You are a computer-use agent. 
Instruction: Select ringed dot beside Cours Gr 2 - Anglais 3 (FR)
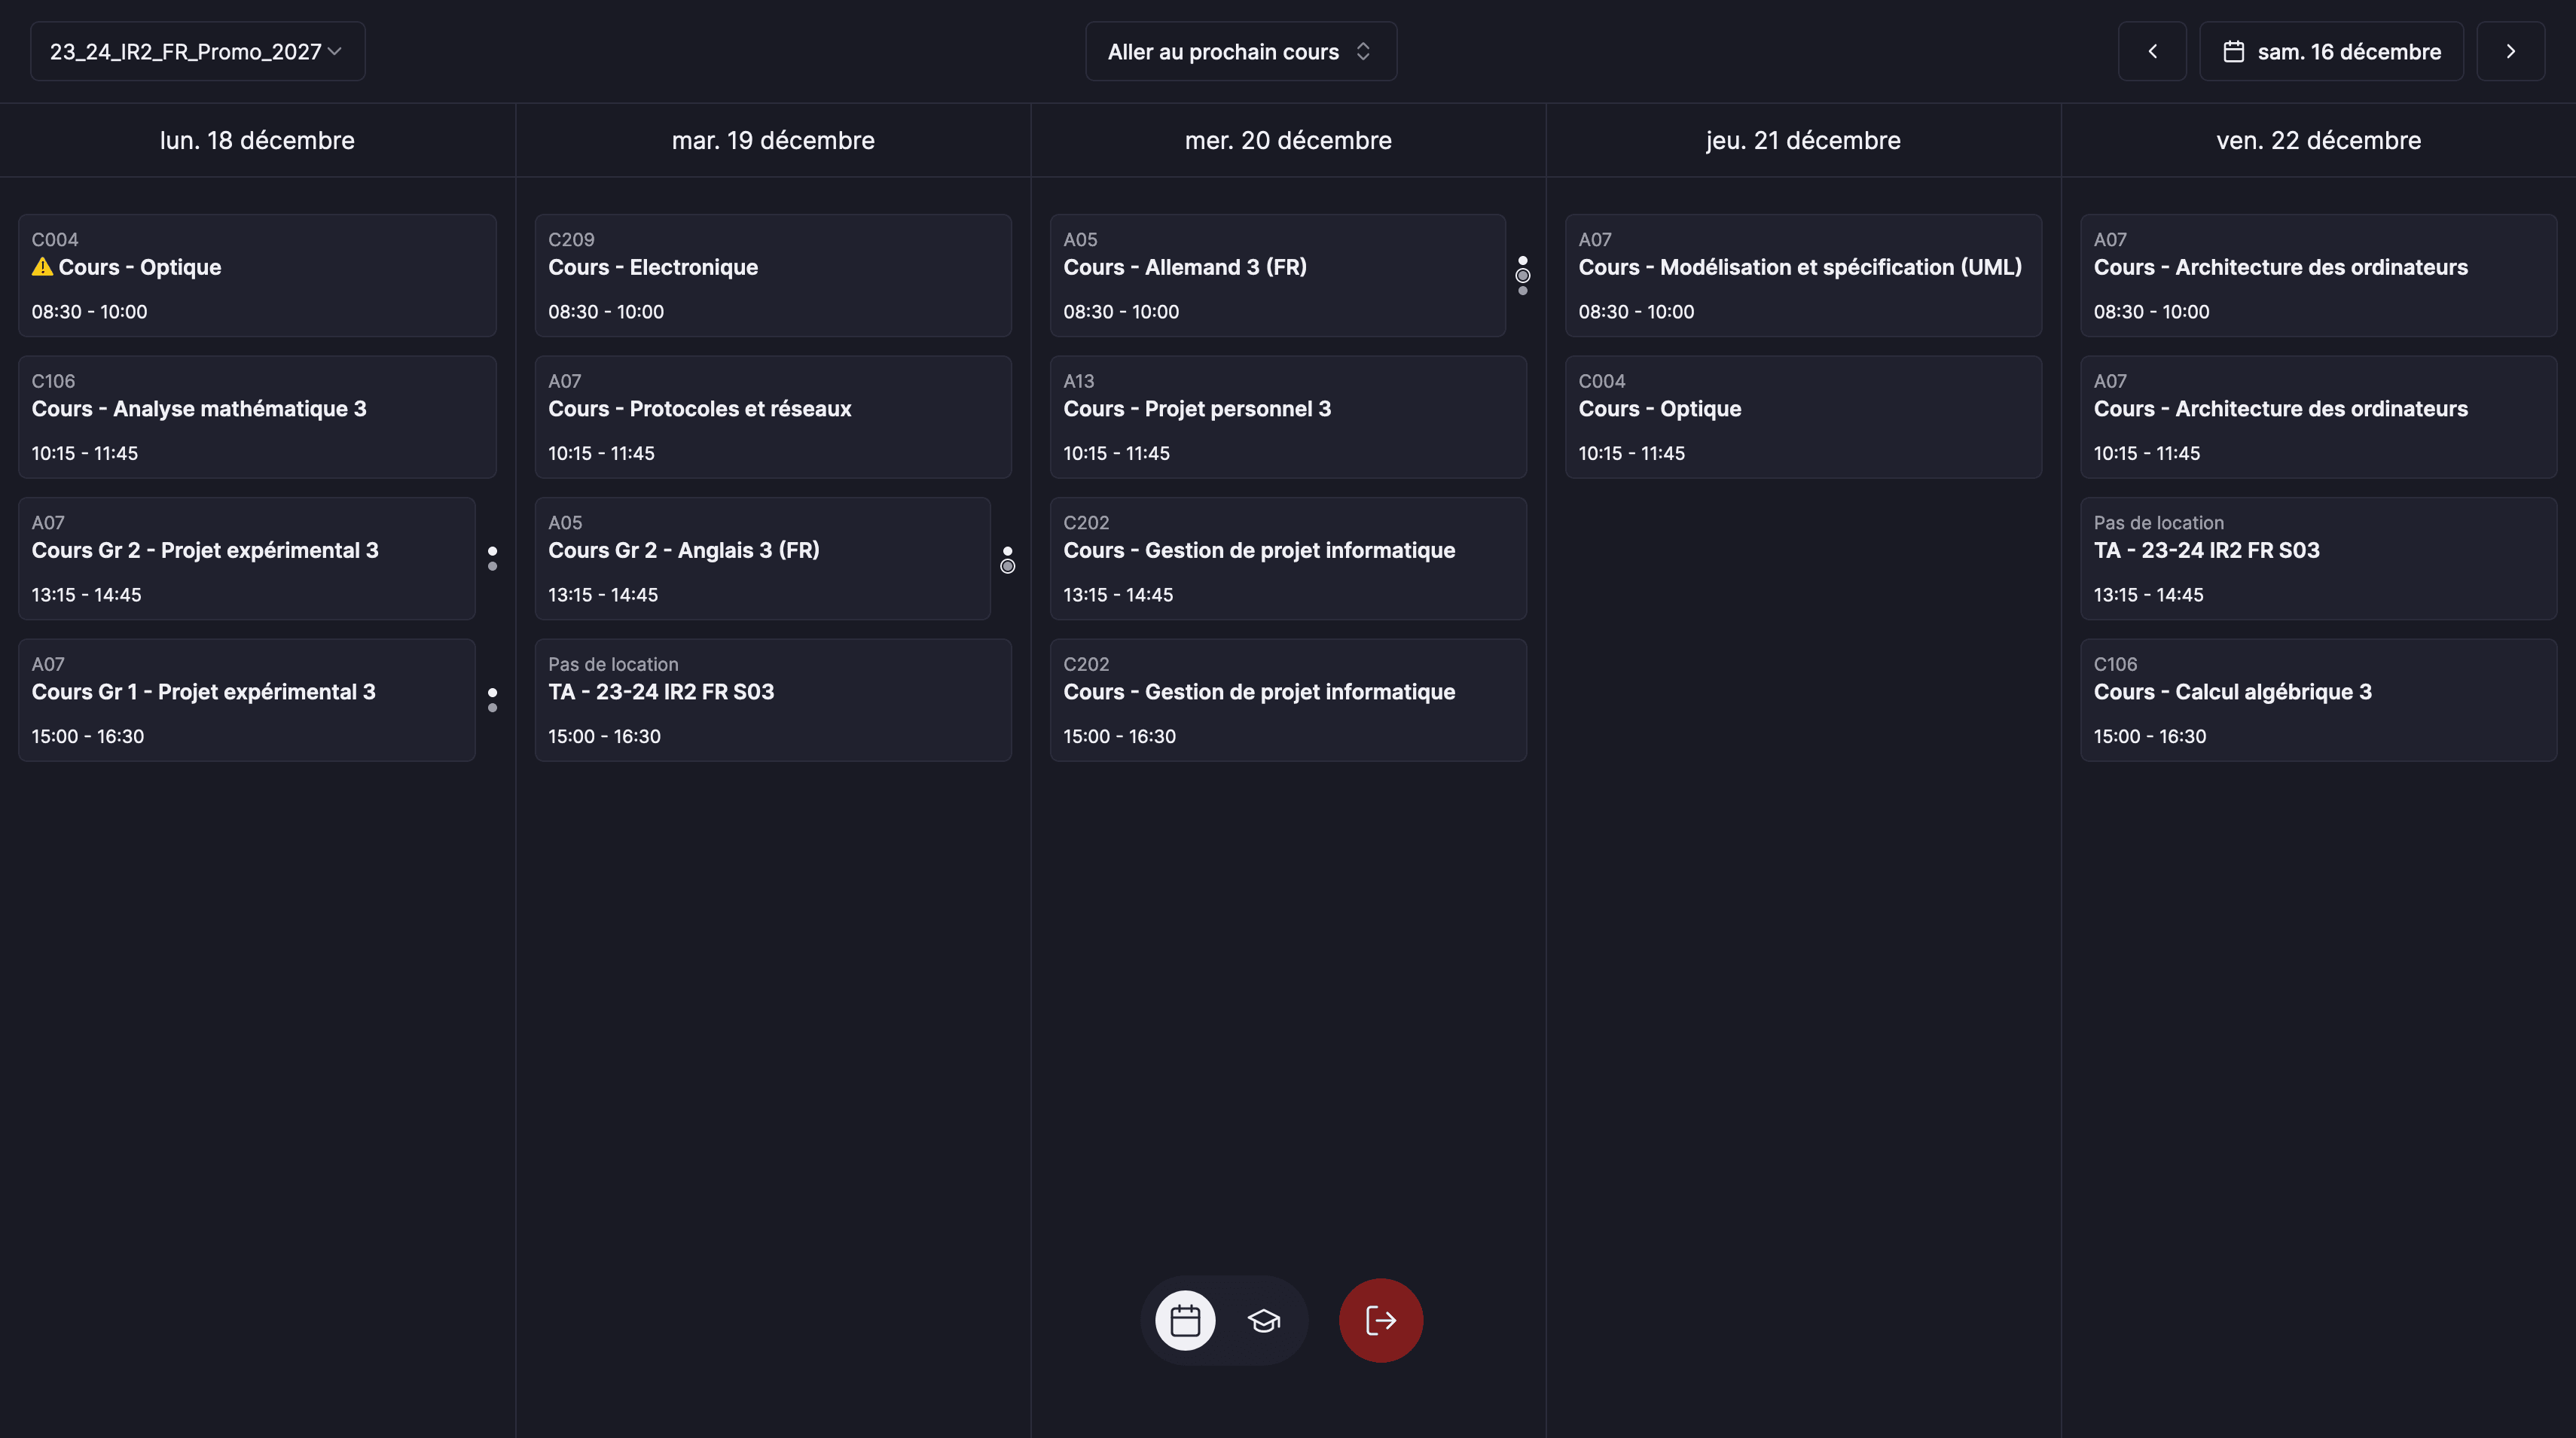click(1007, 567)
